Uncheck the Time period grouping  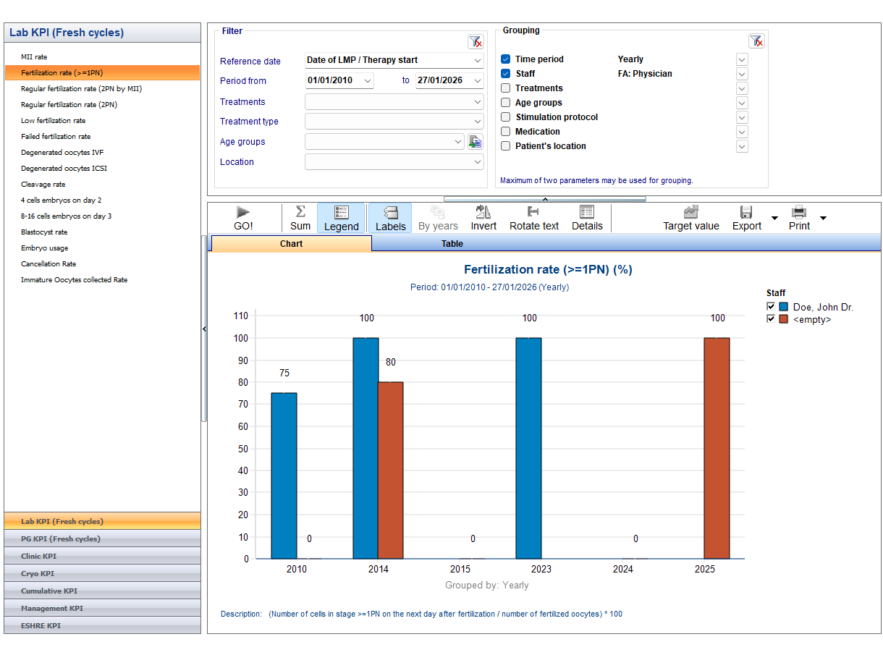[506, 59]
